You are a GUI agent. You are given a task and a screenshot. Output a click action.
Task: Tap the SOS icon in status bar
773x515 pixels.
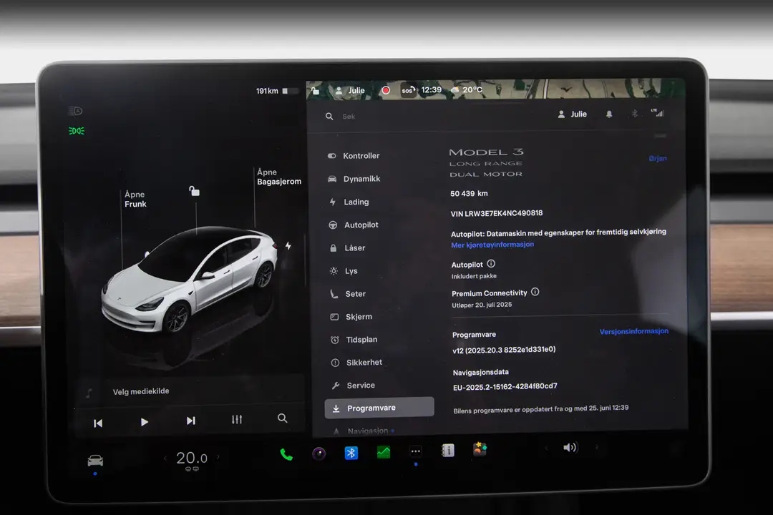point(408,90)
